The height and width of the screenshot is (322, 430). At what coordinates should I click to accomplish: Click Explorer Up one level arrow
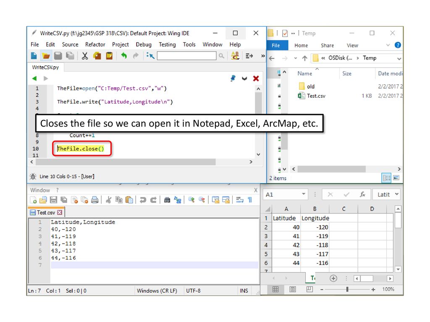click(x=305, y=58)
